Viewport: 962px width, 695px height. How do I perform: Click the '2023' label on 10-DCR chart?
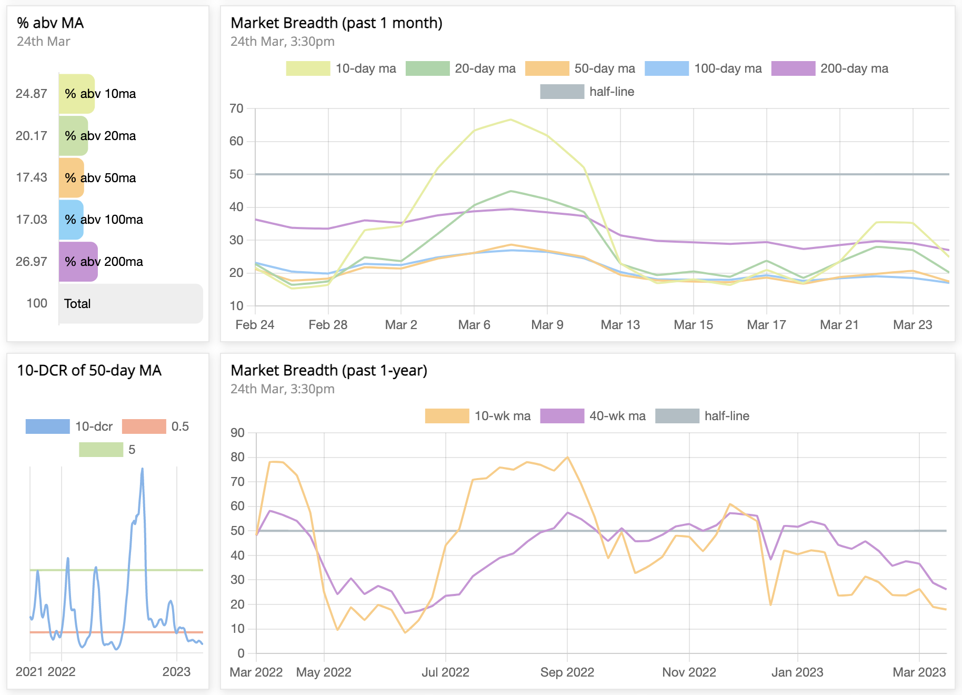tap(176, 672)
